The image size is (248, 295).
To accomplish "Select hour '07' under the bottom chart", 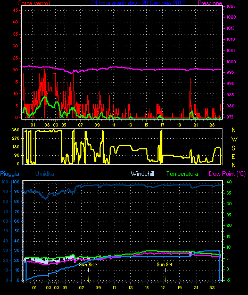I will click(x=81, y=288).
